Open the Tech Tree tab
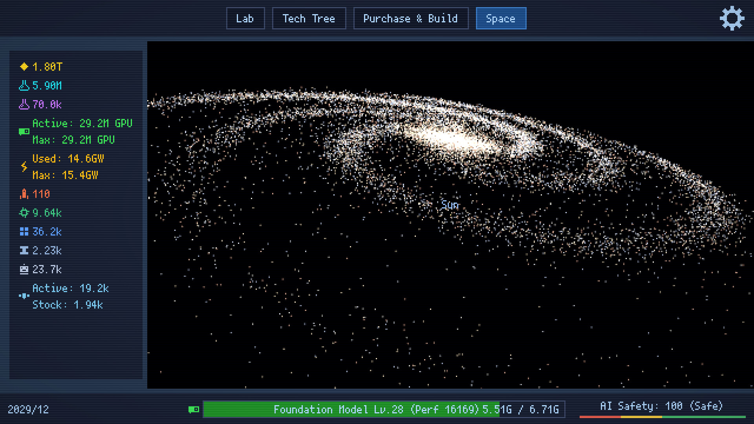 coord(309,18)
